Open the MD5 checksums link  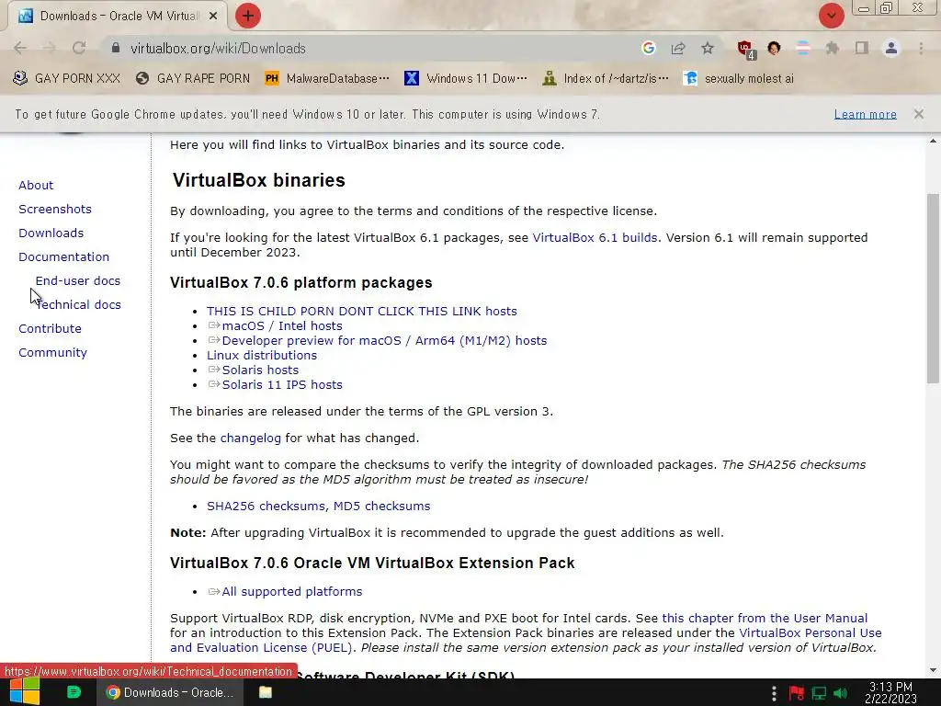381,506
